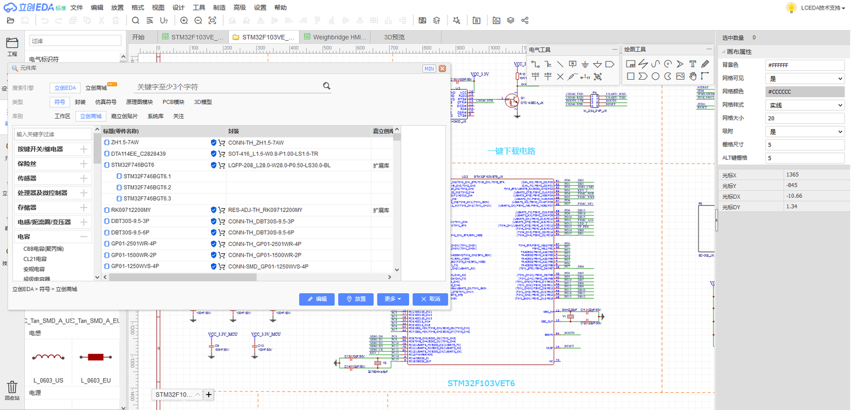This screenshot has height=410, width=851.
Task: Collapse the 电容 category
Action: click(x=84, y=237)
